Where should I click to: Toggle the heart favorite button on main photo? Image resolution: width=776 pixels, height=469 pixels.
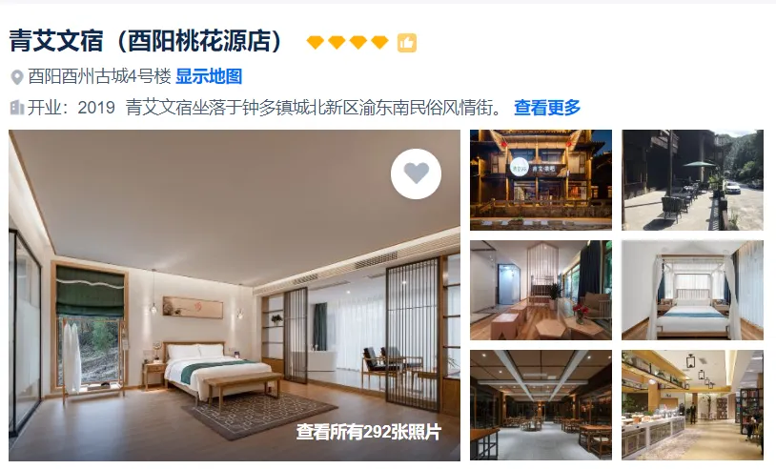pyautogui.click(x=416, y=173)
